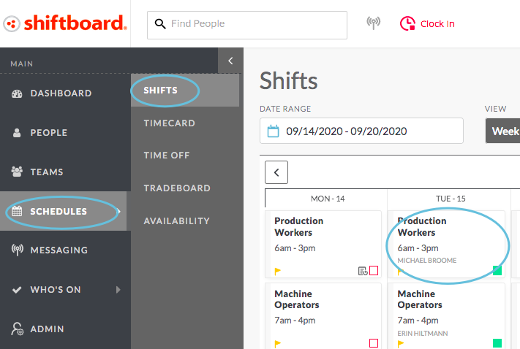Screen dimensions: 520x349
Task: Select Dashboard in main menu
Action: pyautogui.click(x=61, y=93)
